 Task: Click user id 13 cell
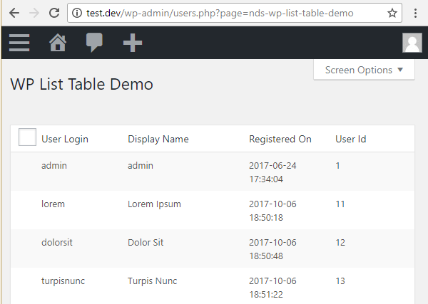point(340,281)
